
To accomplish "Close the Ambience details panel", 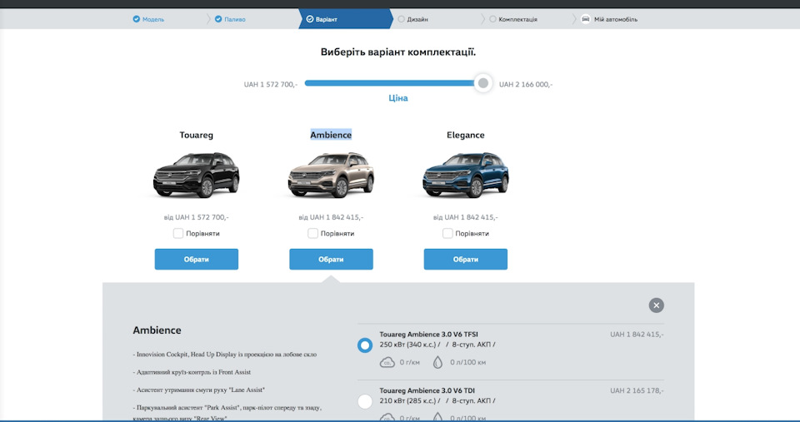I will click(x=656, y=305).
